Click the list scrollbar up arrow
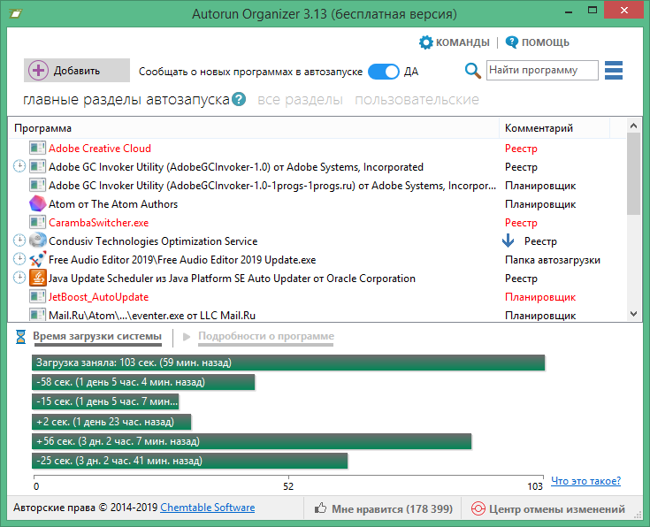Image resolution: width=650 pixels, height=527 pixels. point(633,126)
